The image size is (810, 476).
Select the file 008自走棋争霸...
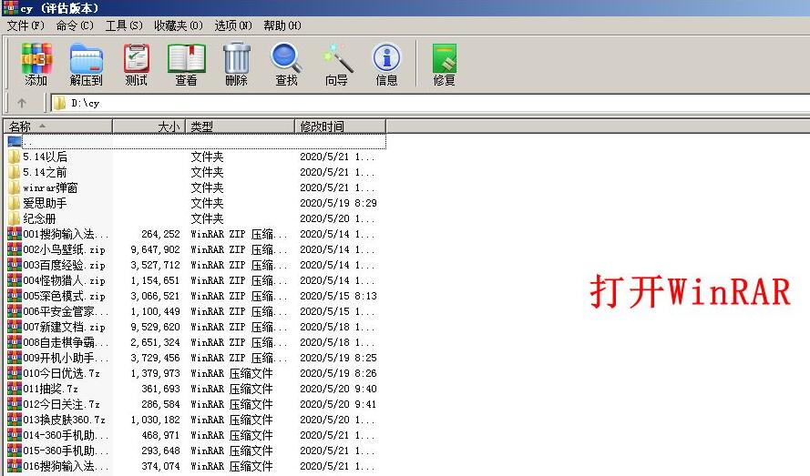tap(66, 342)
